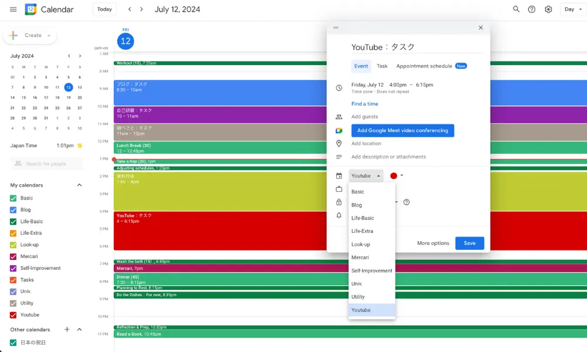Toggle the Blog calendar checkbox
This screenshot has height=352, width=587.
pyautogui.click(x=13, y=210)
